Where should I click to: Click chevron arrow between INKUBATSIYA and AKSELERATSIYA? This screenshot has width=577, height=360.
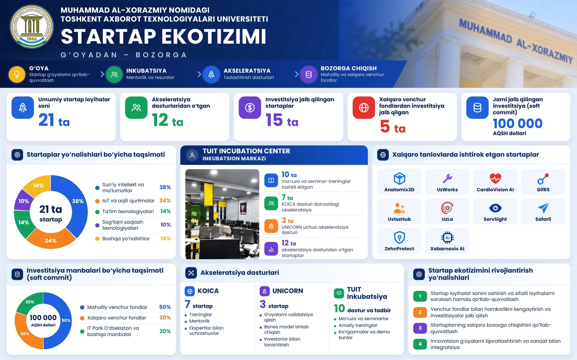coord(199,74)
